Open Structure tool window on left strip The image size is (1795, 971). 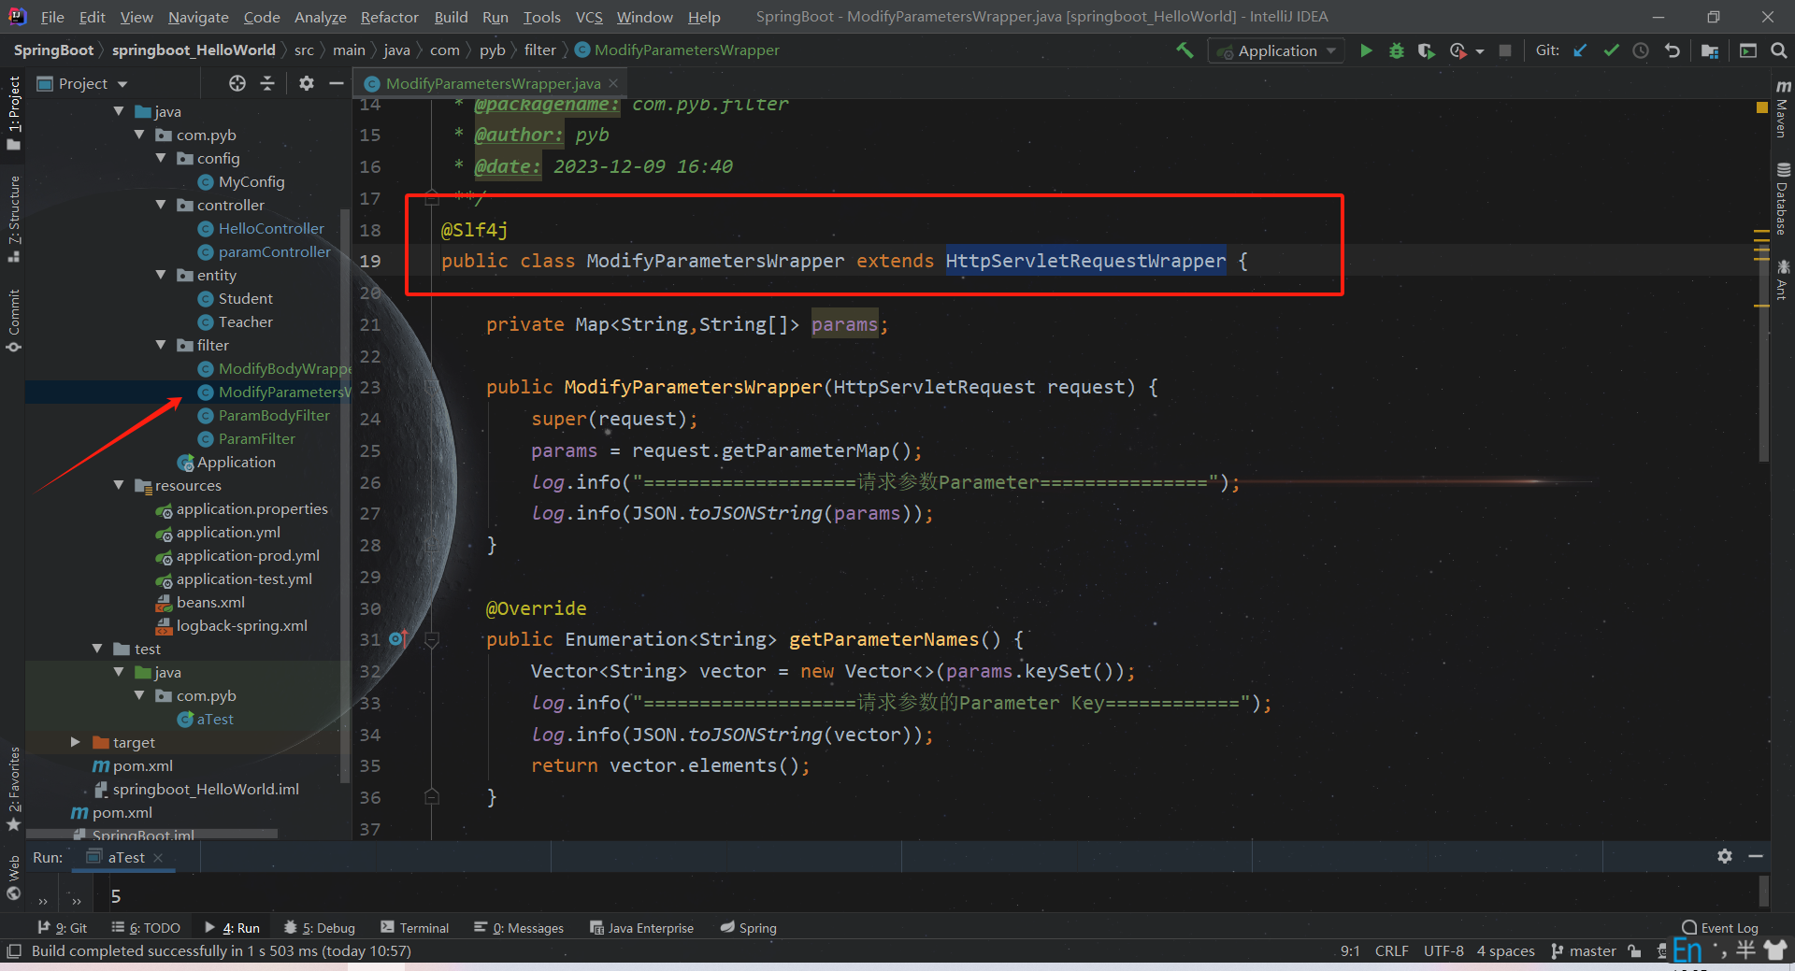pyautogui.click(x=13, y=218)
